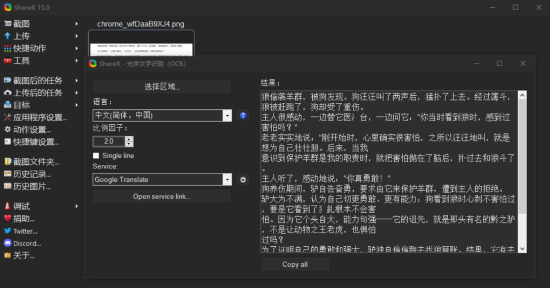Click the Twitter bird icon
The height and width of the screenshot is (288, 550).
click(8, 231)
